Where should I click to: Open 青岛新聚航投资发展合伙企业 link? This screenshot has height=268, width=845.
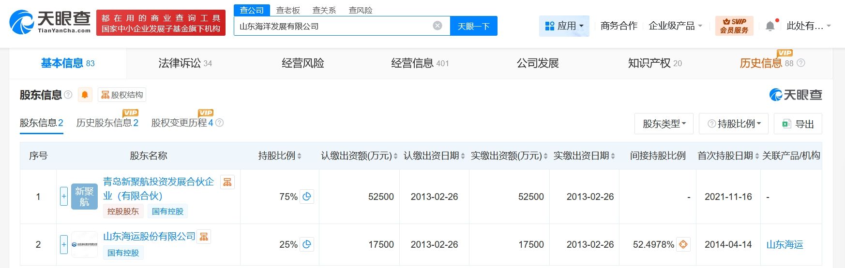point(158,188)
